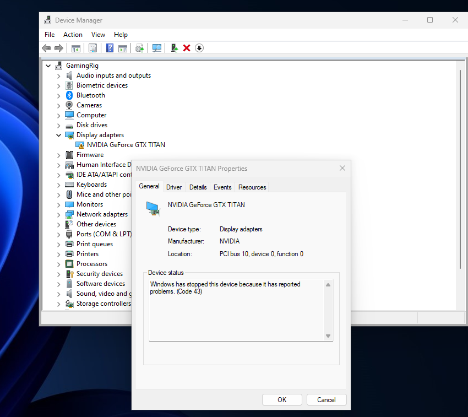The height and width of the screenshot is (417, 468).
Task: Expand the Ports (COM & LPT) category
Action: 58,235
